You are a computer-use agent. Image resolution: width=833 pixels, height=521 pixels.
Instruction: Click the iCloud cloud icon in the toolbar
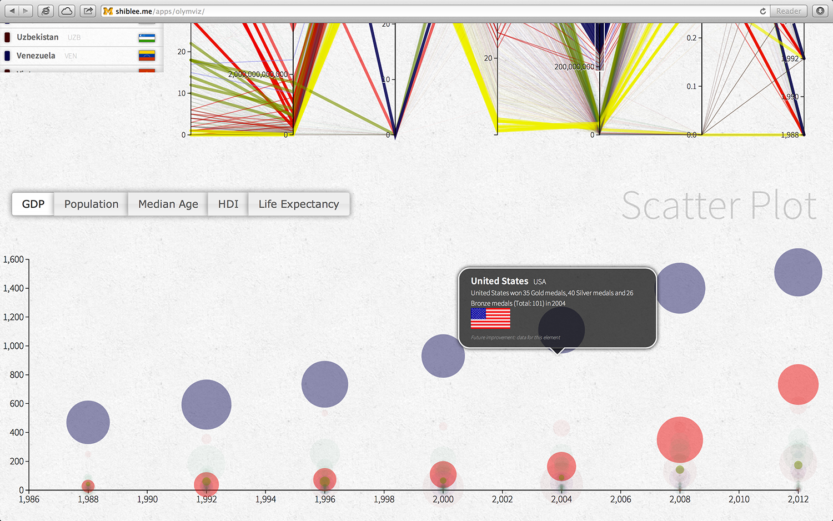pos(66,11)
